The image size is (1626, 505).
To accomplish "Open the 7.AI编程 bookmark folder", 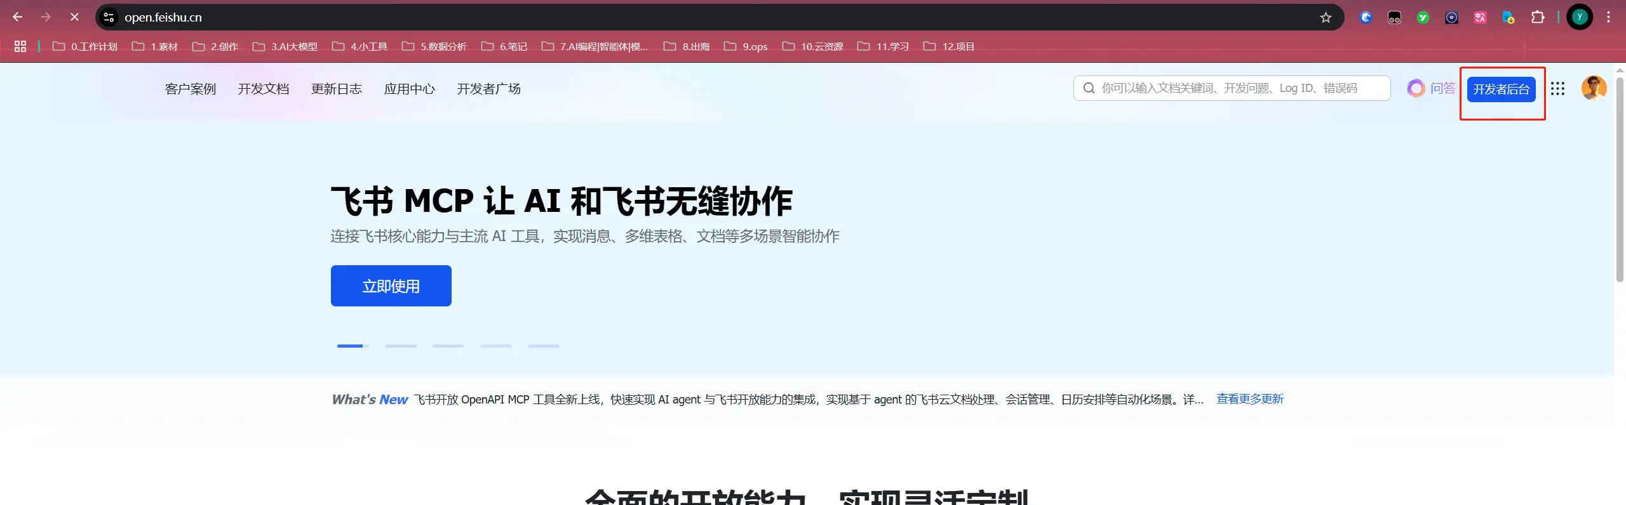I will coord(595,46).
